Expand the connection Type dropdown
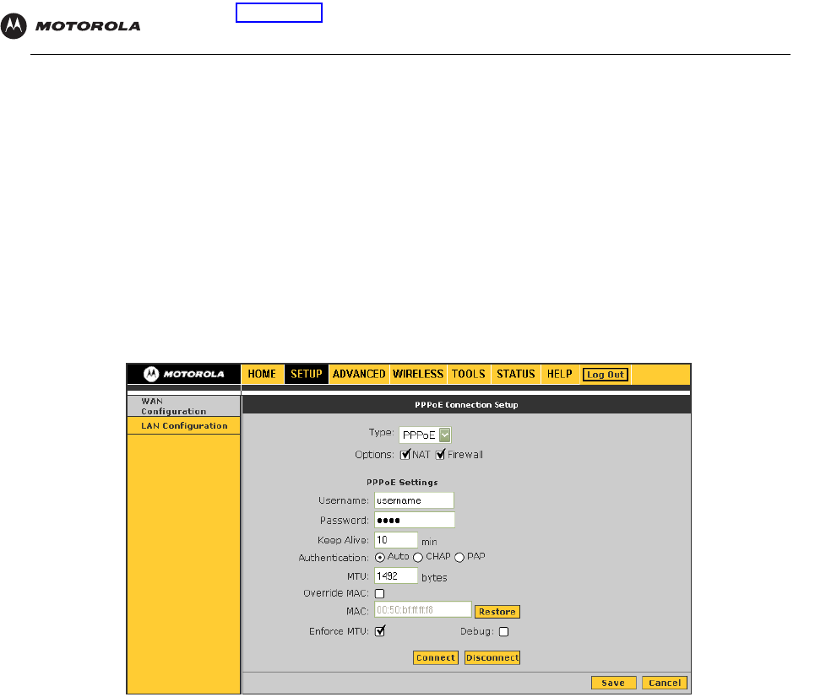The image size is (815, 697). (x=425, y=435)
